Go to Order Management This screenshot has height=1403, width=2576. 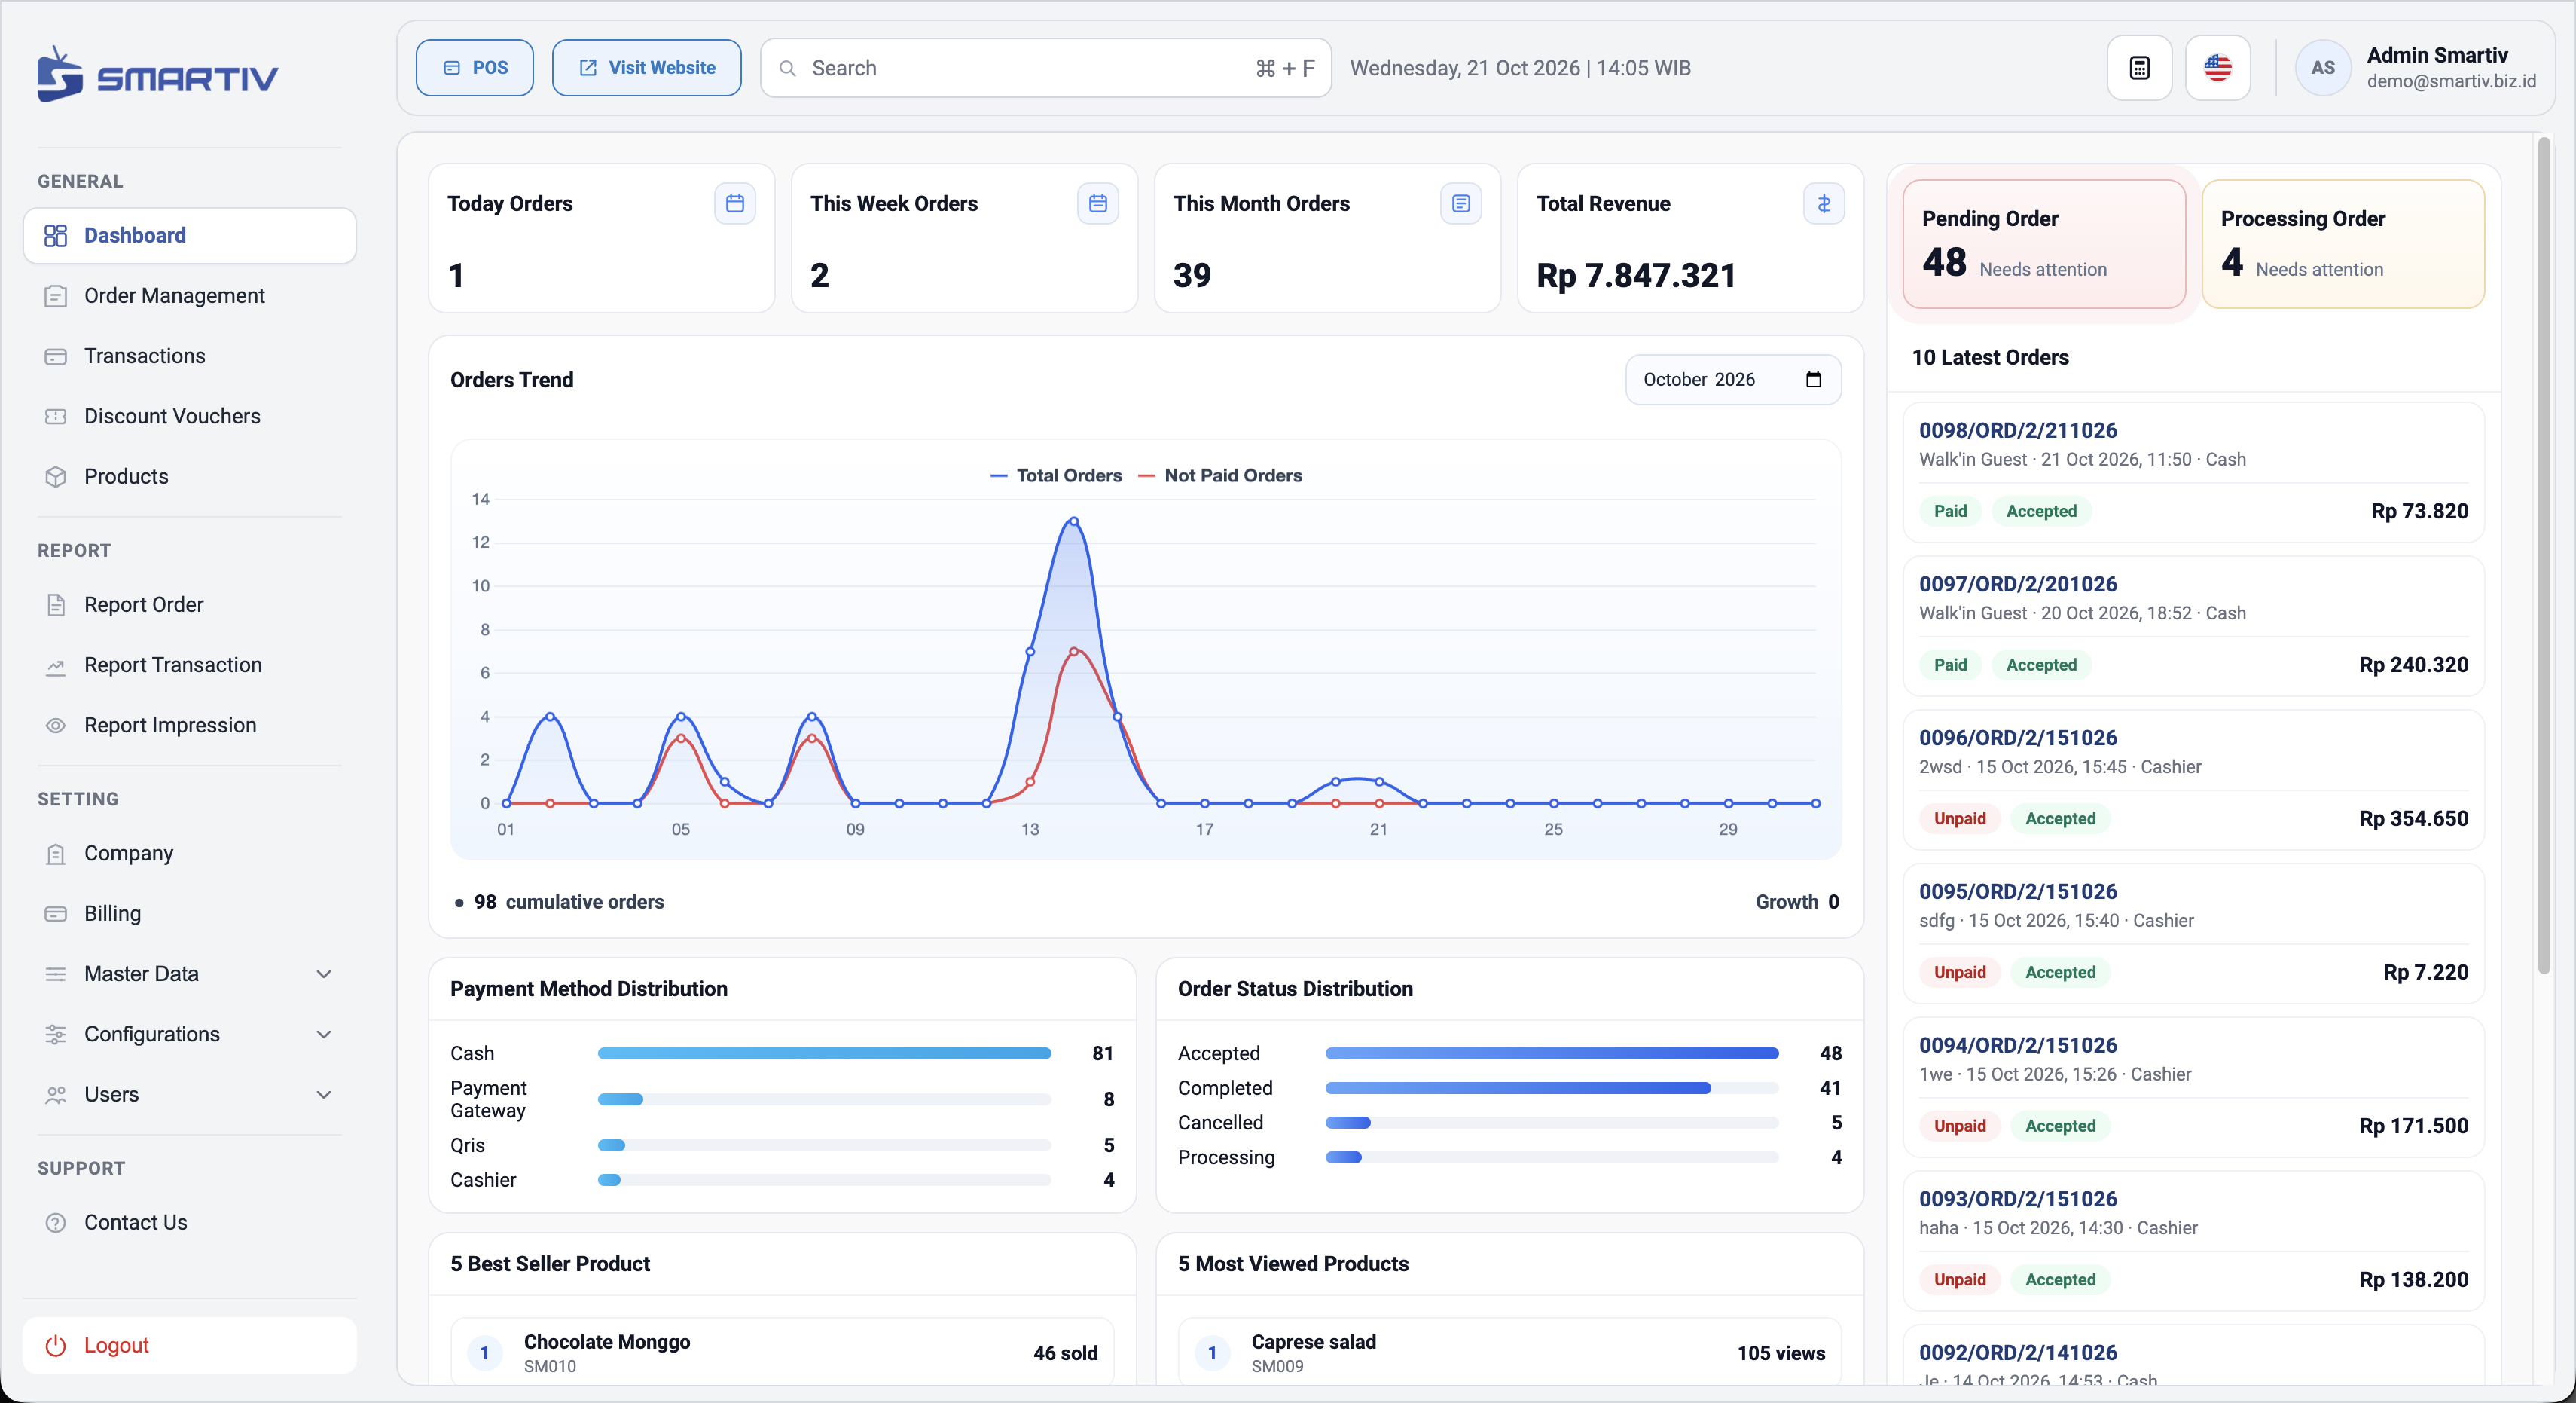190,296
